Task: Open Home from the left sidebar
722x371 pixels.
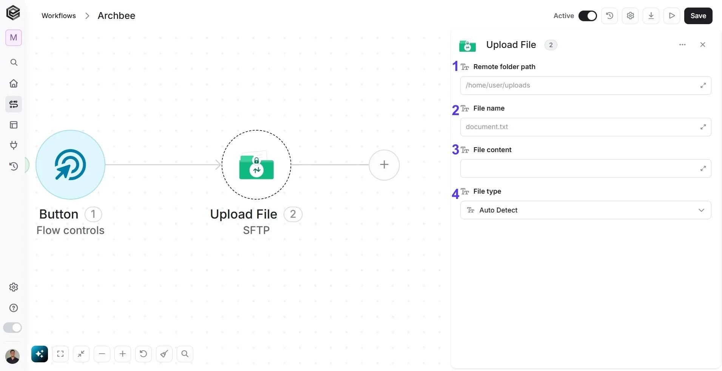Action: tap(14, 83)
